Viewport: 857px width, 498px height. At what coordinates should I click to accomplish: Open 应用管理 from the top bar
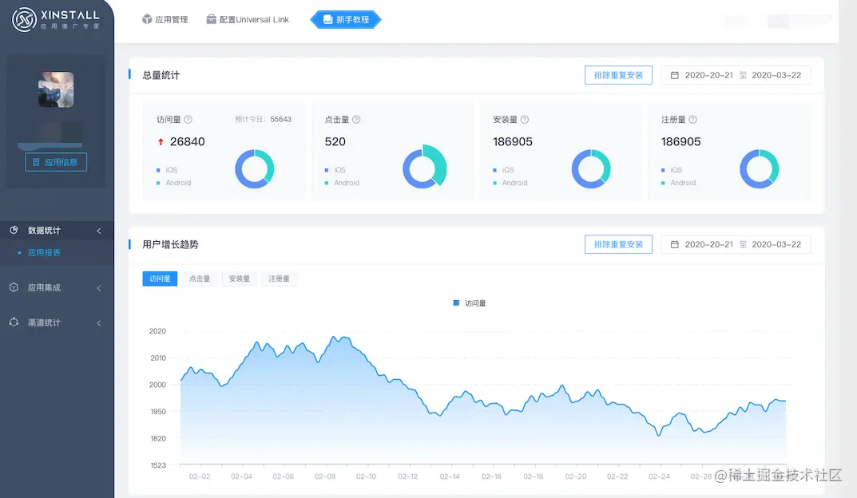coord(165,19)
